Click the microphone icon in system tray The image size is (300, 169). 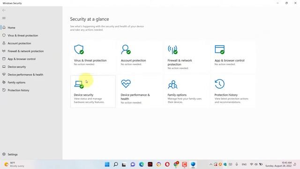click(237, 164)
